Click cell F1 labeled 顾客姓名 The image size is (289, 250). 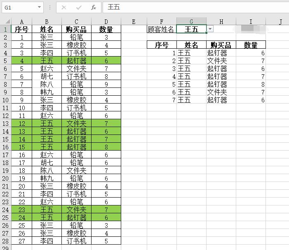click(x=162, y=29)
